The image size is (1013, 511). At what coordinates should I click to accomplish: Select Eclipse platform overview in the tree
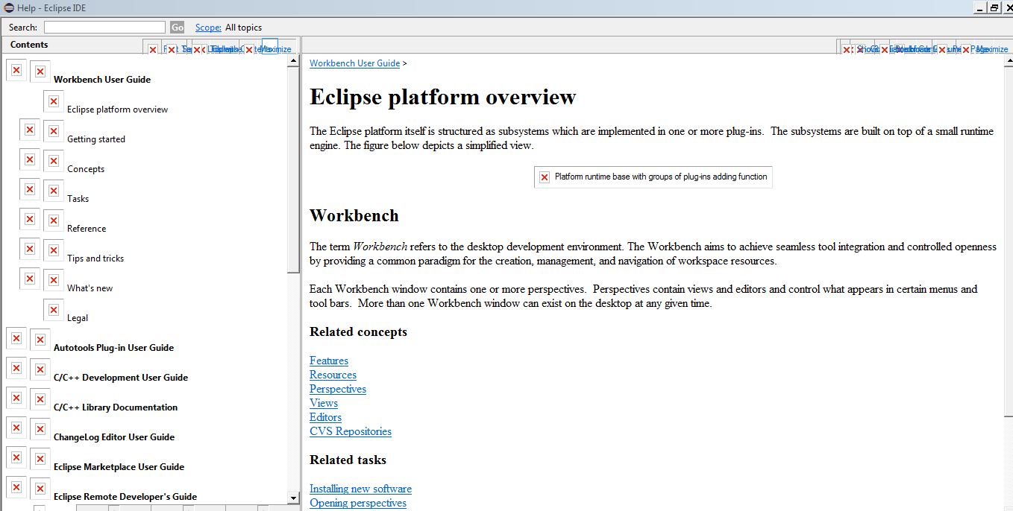tap(118, 110)
